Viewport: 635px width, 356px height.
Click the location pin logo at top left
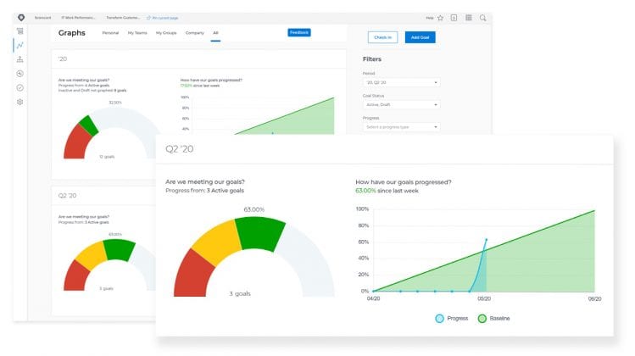click(x=21, y=18)
